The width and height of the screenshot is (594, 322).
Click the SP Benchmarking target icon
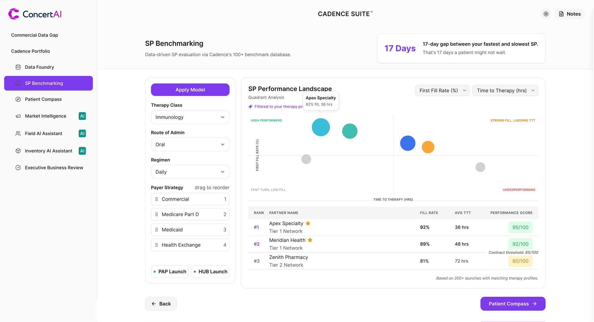point(18,83)
